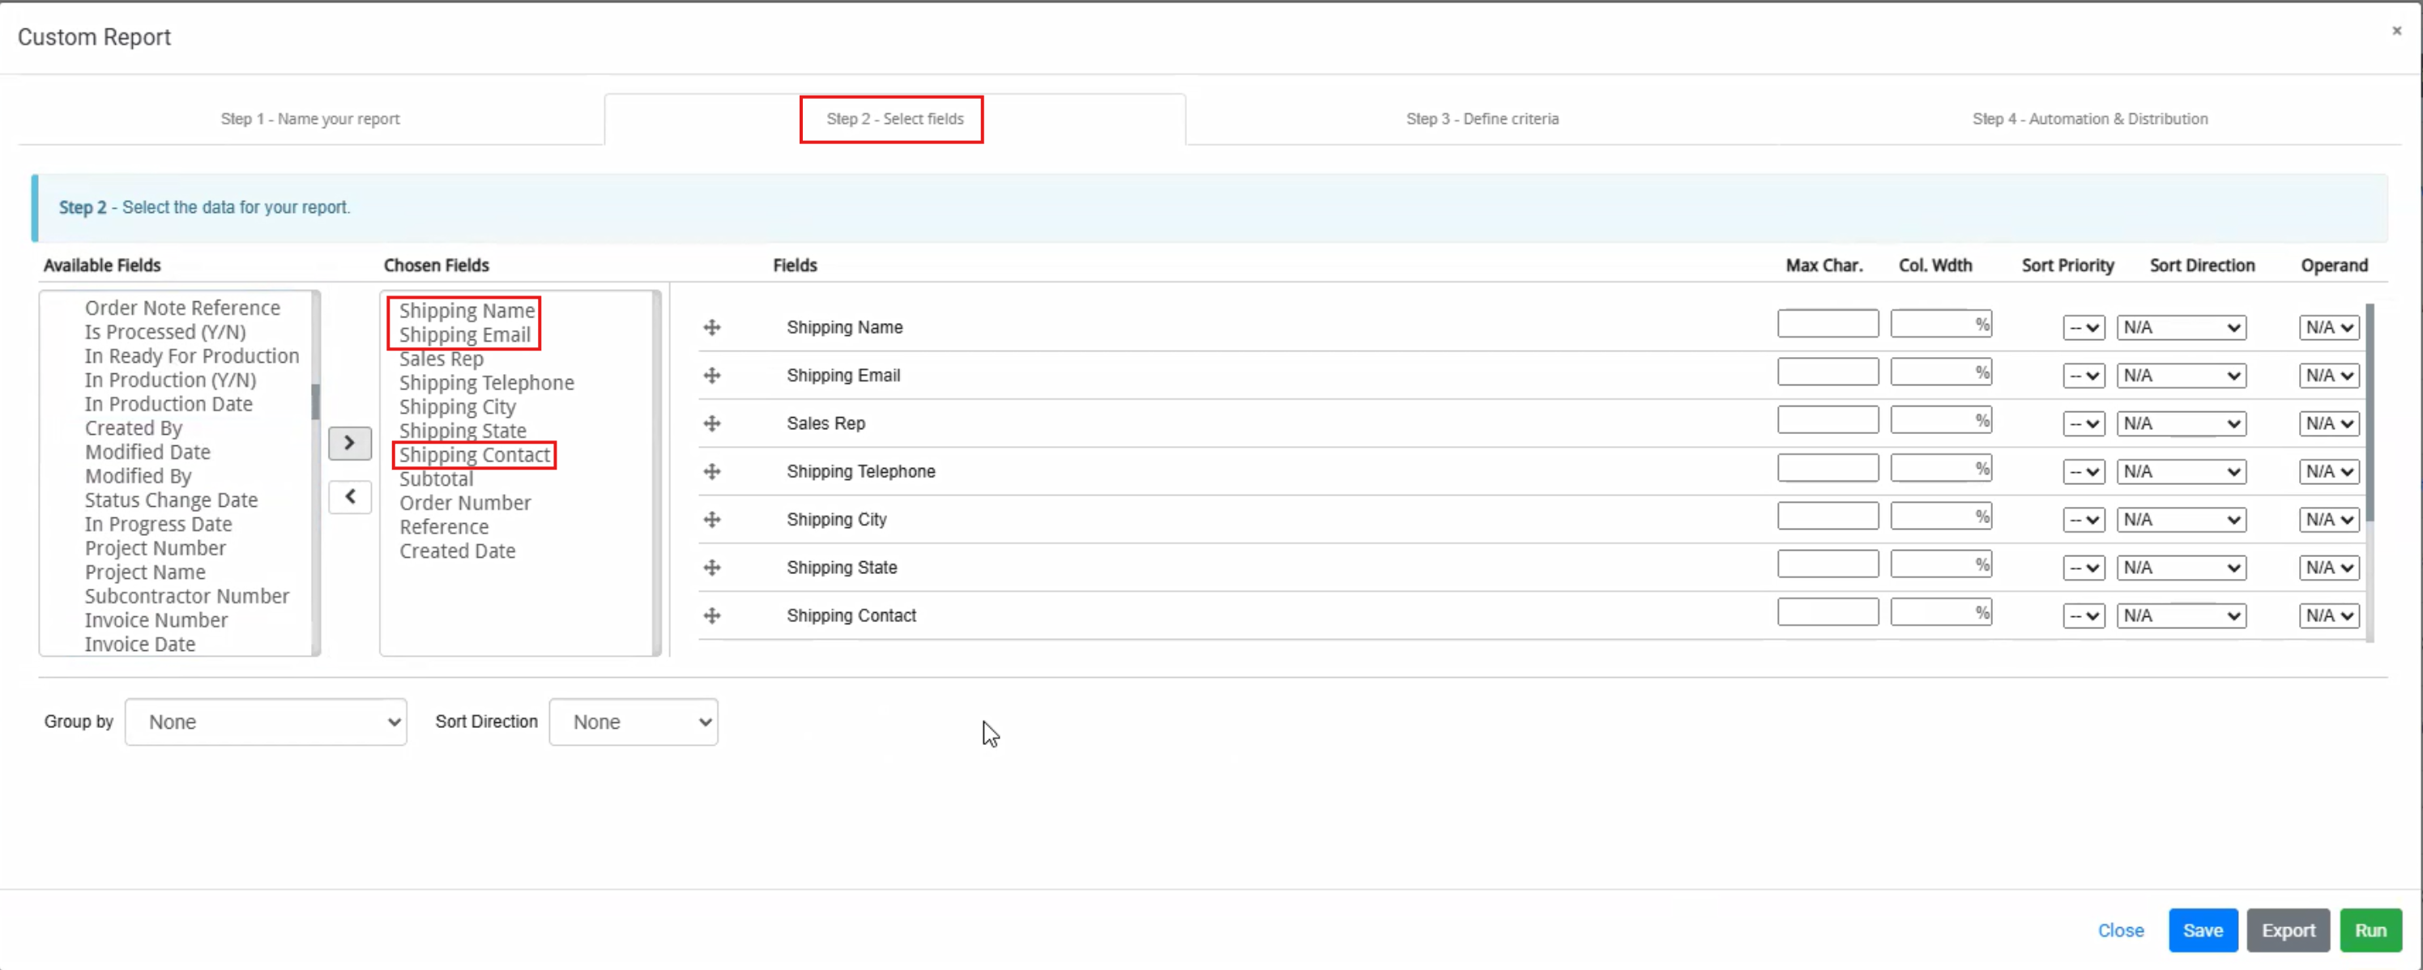This screenshot has width=2423, height=970.
Task: Open bottom Sort Direction None dropdown
Action: point(633,722)
